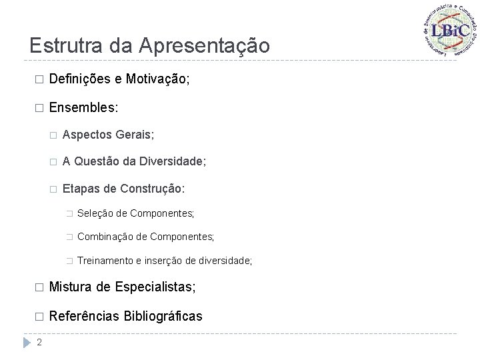Select the slide title Estrutra da Apresentação

150,46
